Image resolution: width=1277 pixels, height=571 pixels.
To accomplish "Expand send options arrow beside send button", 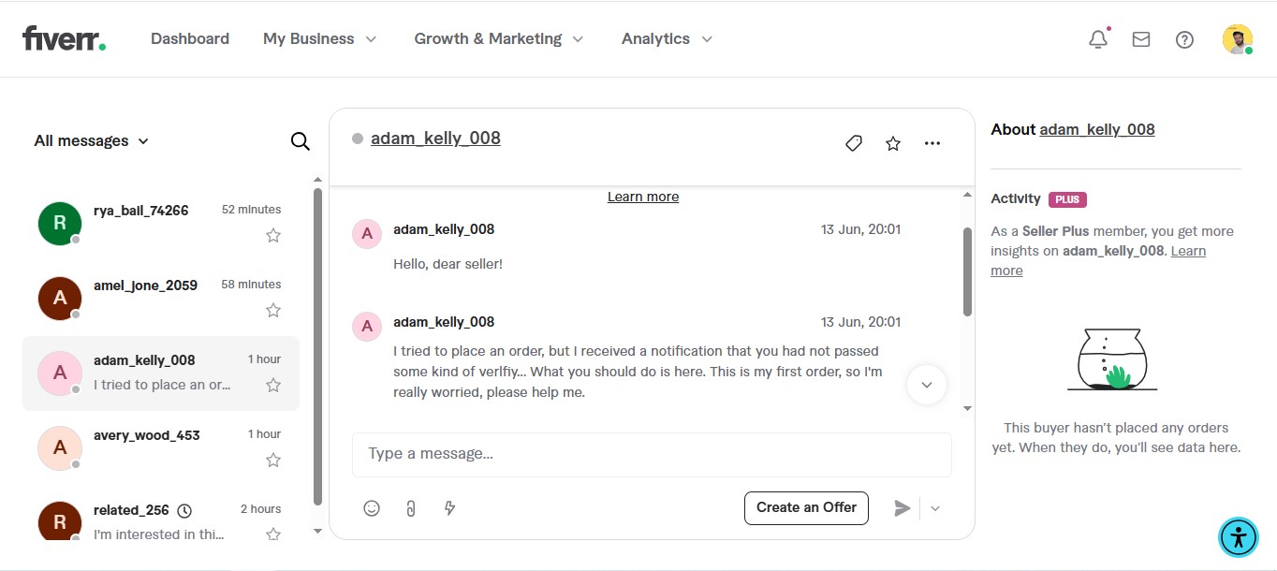I will pos(934,508).
